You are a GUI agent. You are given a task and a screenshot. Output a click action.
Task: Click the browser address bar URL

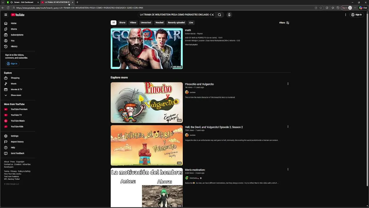coord(80,8)
